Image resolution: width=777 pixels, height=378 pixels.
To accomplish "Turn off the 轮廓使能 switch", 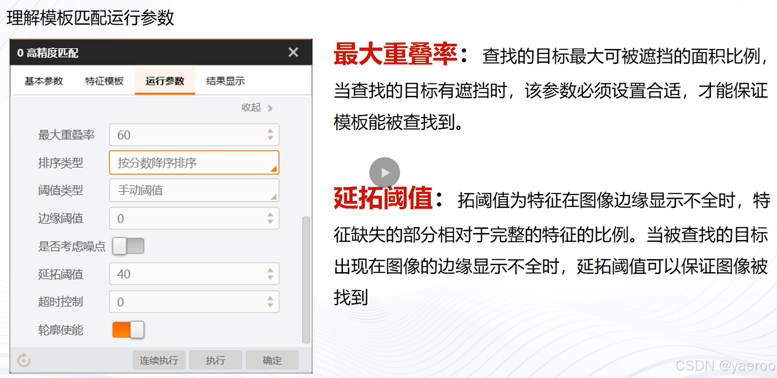I will [128, 330].
